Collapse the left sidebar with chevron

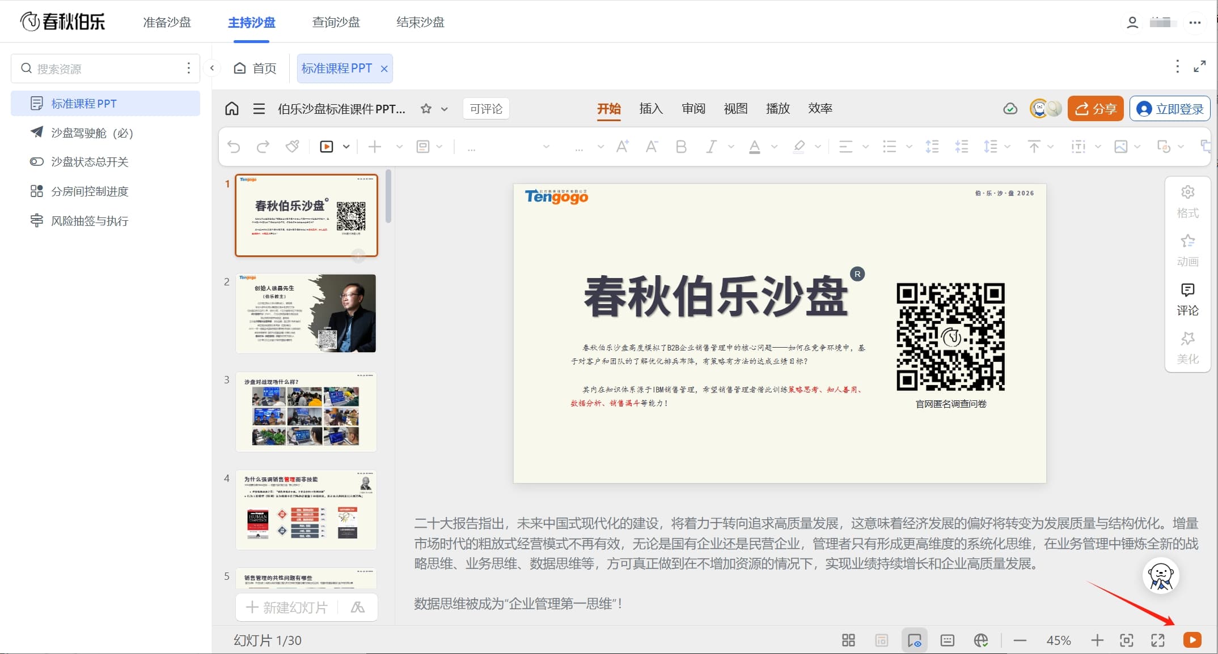click(212, 69)
